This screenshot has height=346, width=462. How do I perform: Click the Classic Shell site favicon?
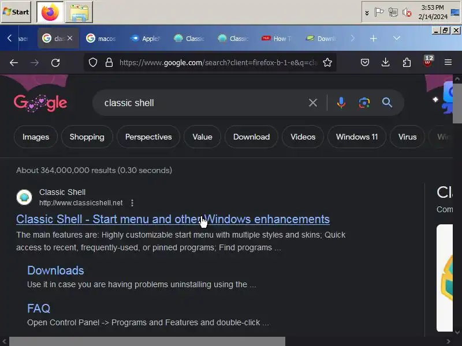pos(24,197)
